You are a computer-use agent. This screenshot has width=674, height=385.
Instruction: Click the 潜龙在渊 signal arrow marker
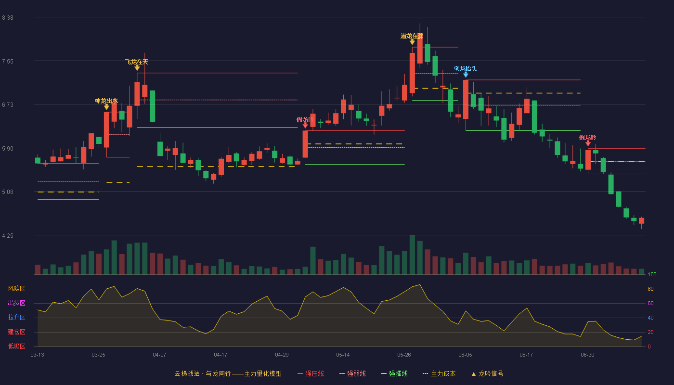[x=412, y=42]
